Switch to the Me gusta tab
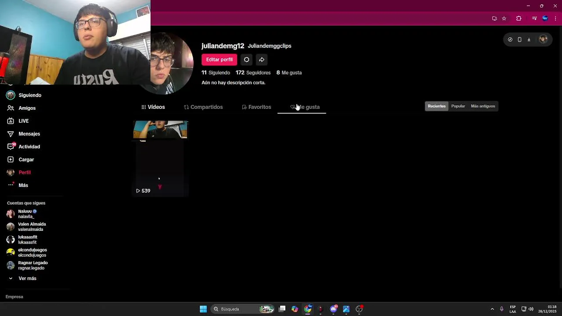The height and width of the screenshot is (316, 562). tap(305, 107)
